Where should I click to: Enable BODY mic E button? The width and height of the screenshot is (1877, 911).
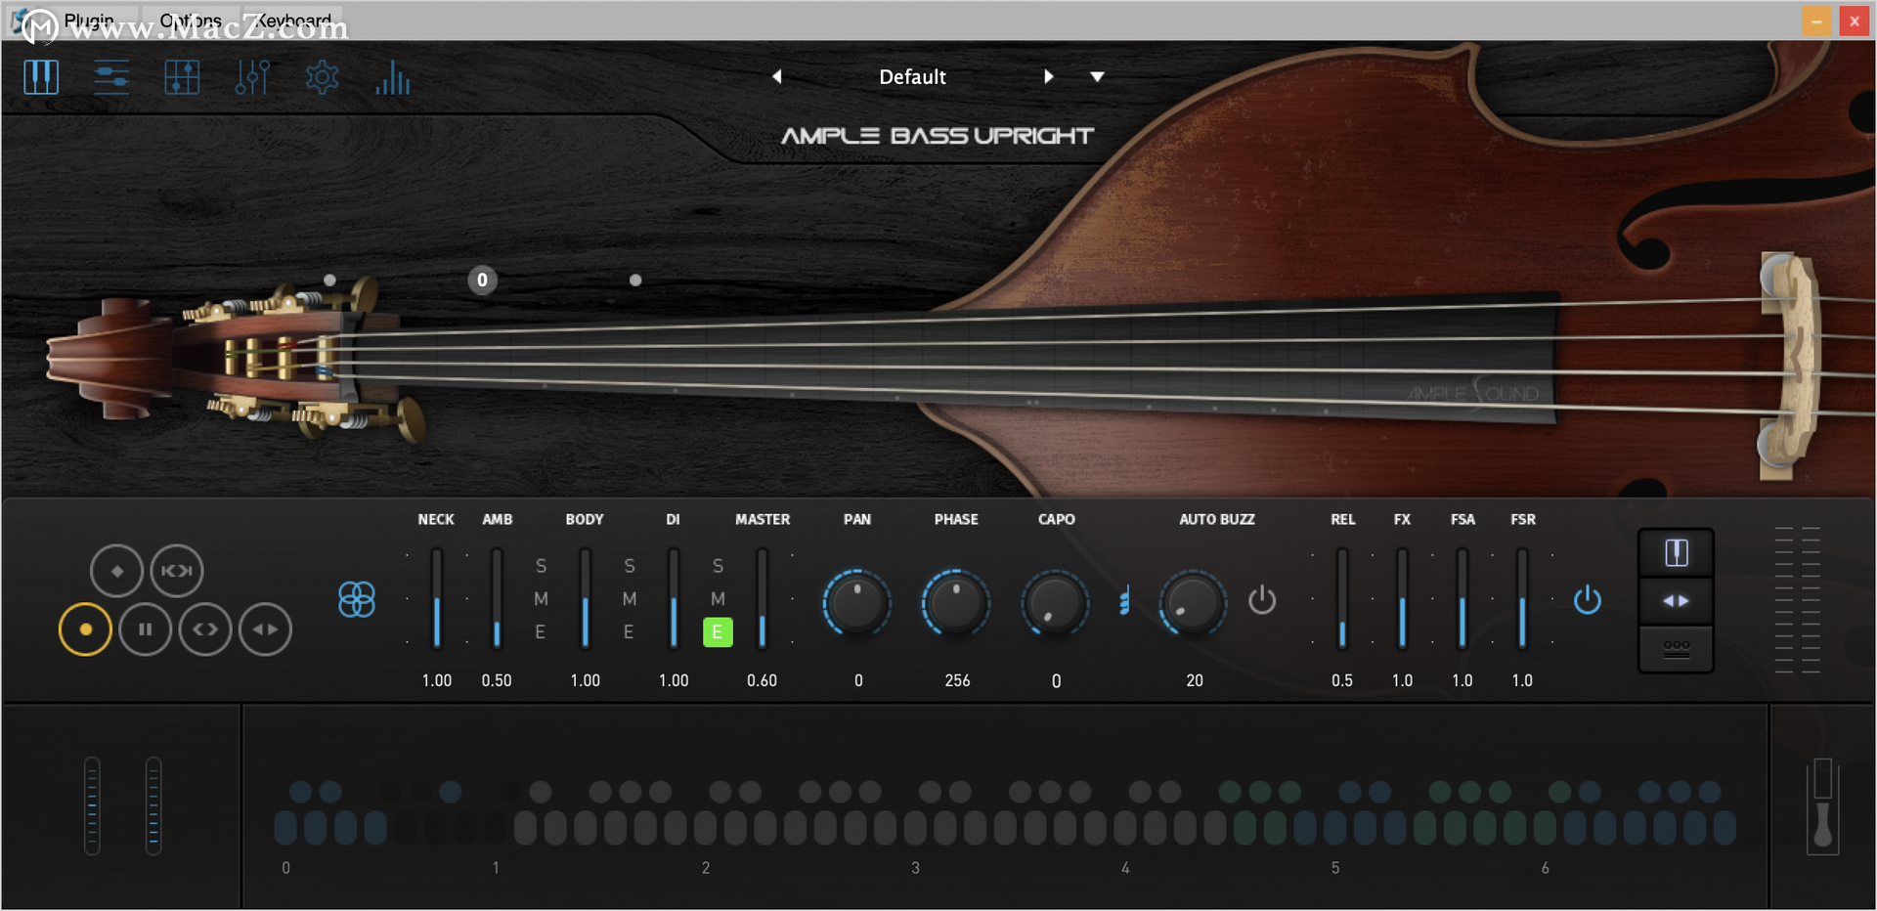[x=630, y=632]
